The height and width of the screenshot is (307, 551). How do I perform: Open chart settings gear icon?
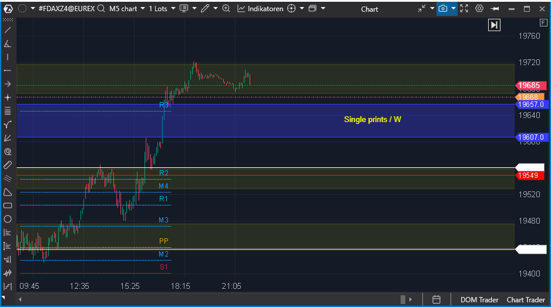(x=479, y=9)
